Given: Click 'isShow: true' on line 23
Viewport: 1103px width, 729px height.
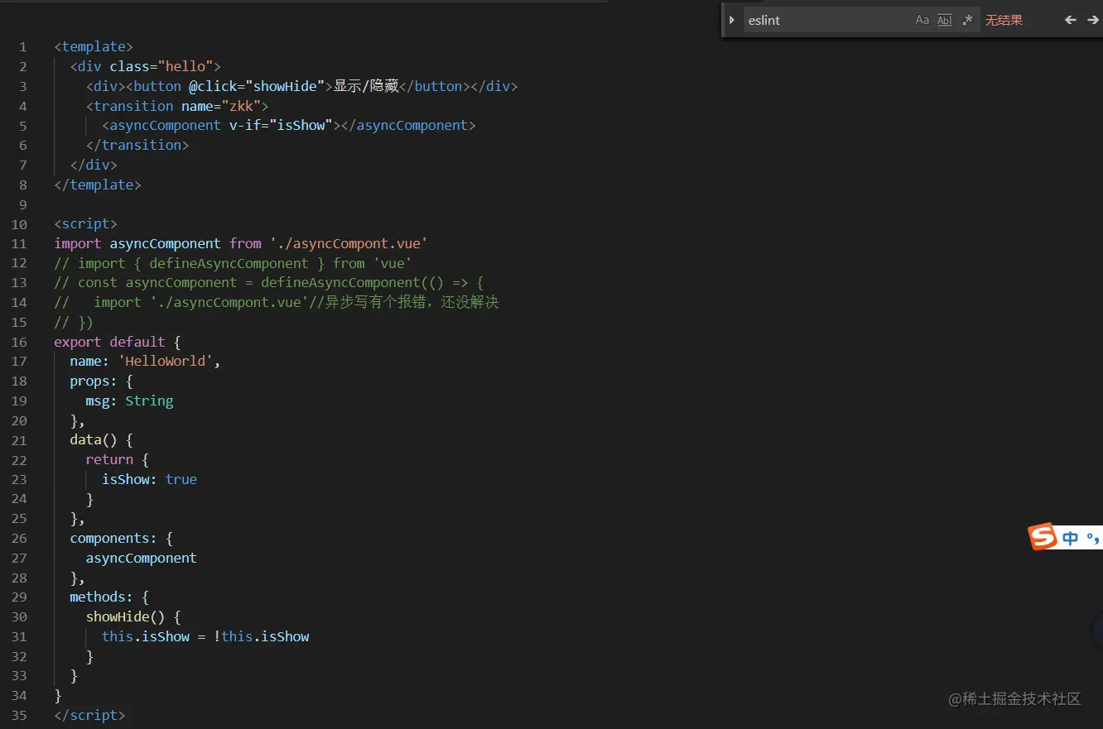Looking at the screenshot, I should coord(149,479).
